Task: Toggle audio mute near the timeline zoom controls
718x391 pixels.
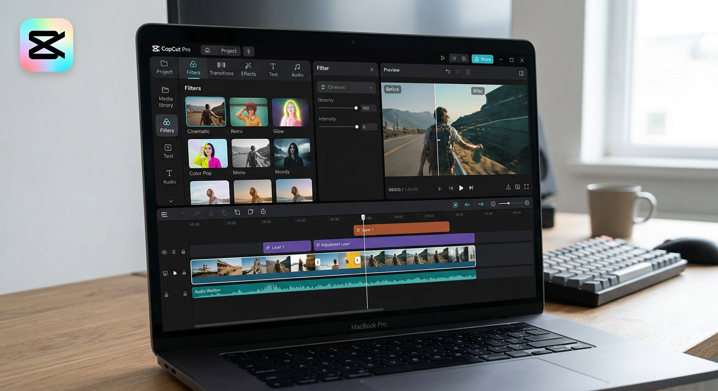Action: (x=467, y=204)
